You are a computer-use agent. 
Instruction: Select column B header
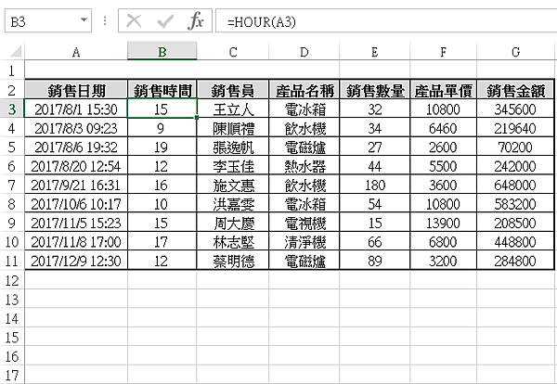162,52
